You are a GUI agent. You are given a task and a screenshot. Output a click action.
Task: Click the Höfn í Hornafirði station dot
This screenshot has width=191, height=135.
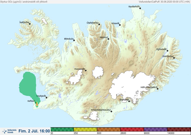(158, 89)
